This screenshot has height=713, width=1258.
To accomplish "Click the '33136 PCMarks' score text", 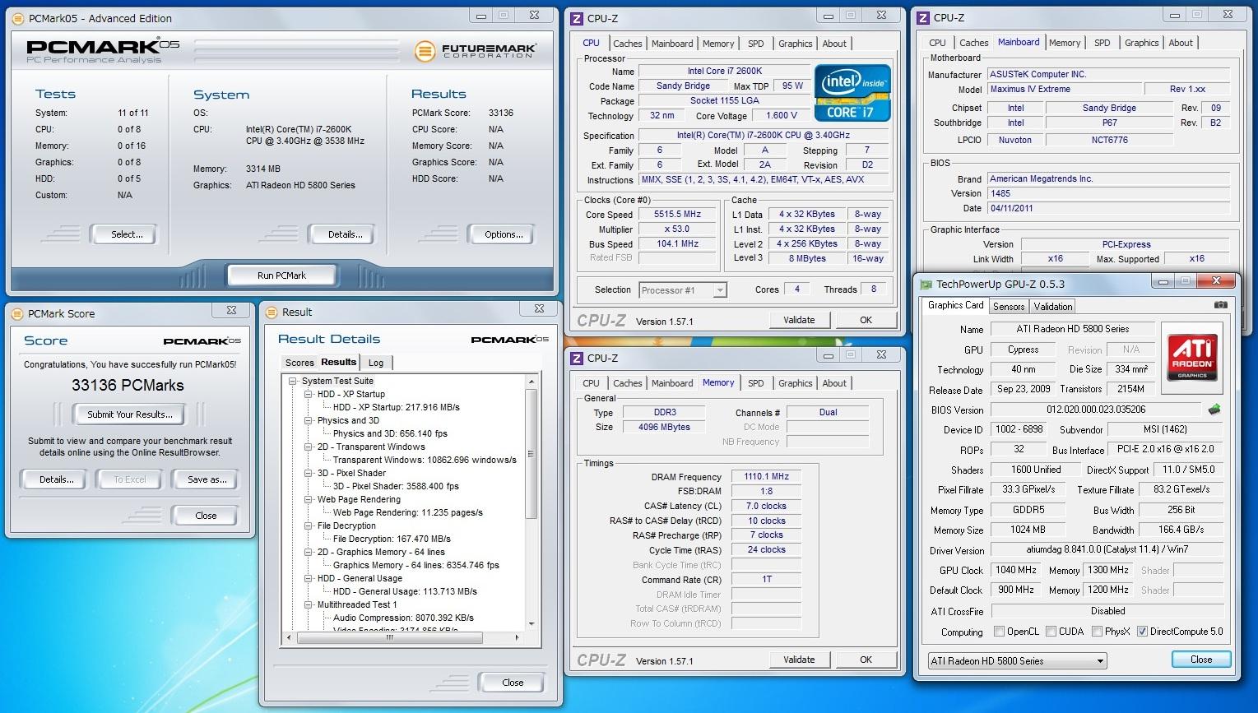I will pyautogui.click(x=128, y=385).
